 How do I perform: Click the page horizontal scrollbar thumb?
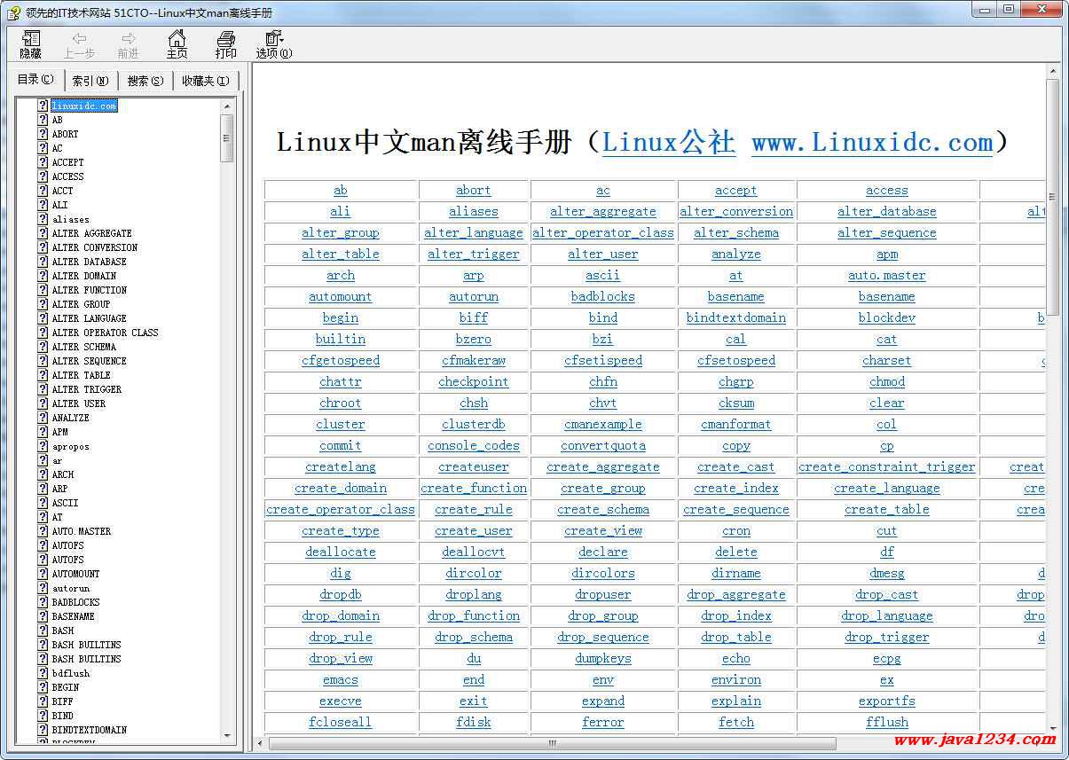552,743
